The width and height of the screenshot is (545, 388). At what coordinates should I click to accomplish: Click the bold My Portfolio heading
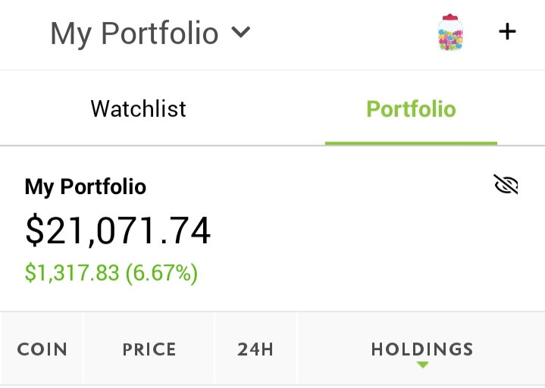pyautogui.click(x=86, y=187)
